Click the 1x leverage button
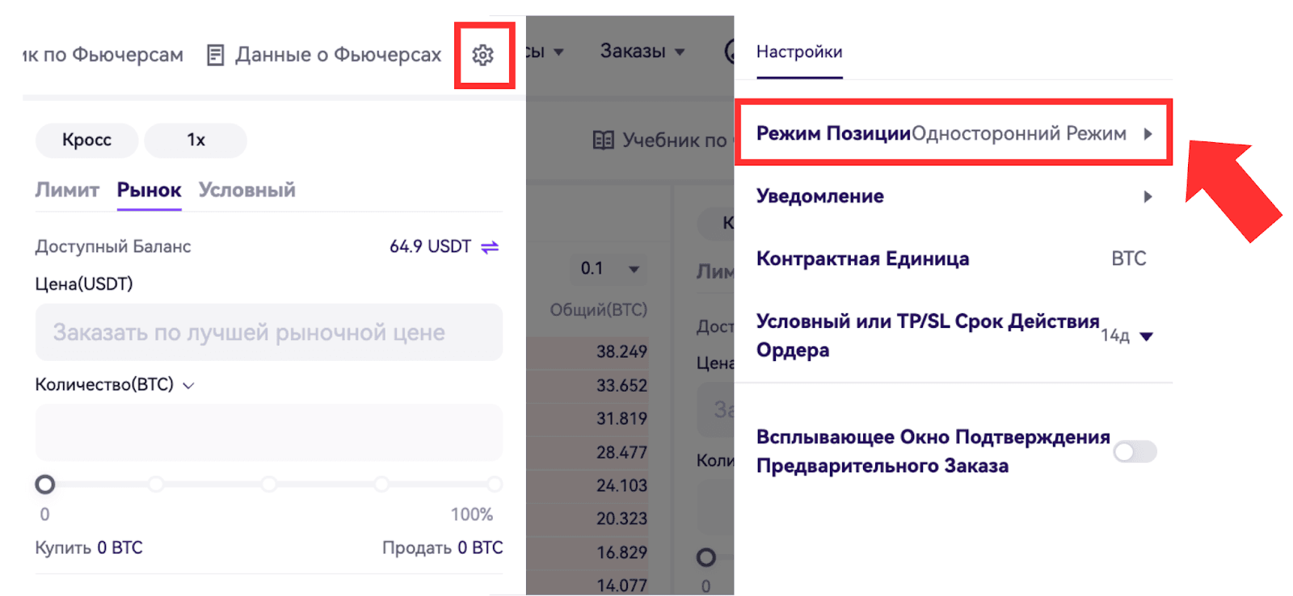 [196, 141]
